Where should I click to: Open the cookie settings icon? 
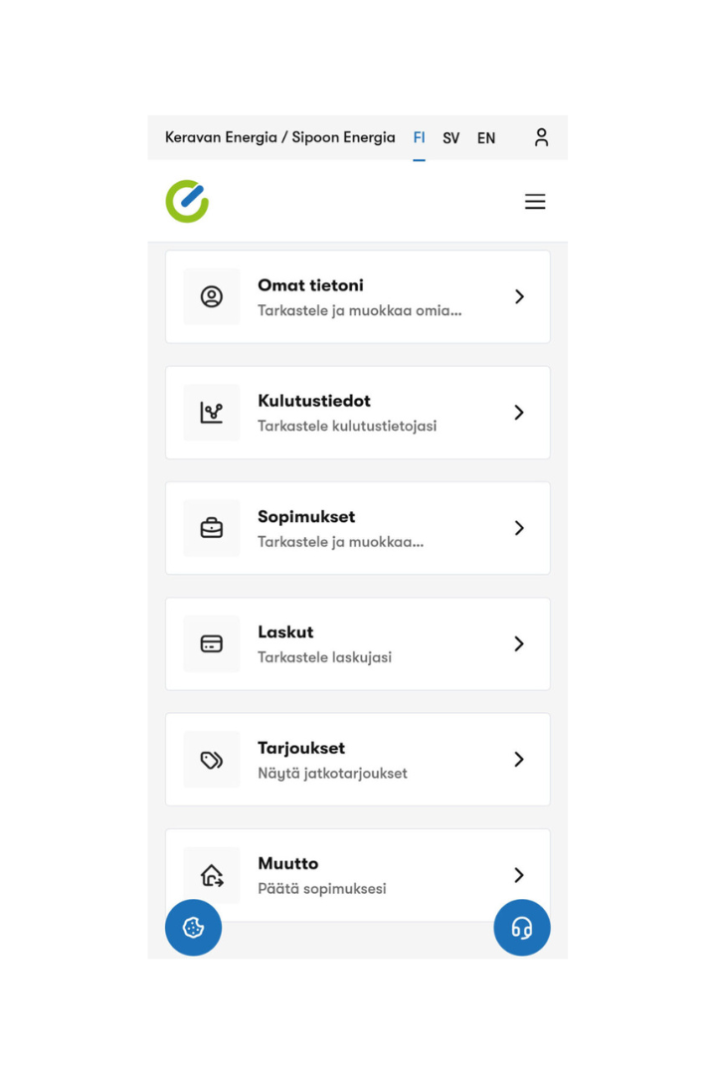click(193, 928)
